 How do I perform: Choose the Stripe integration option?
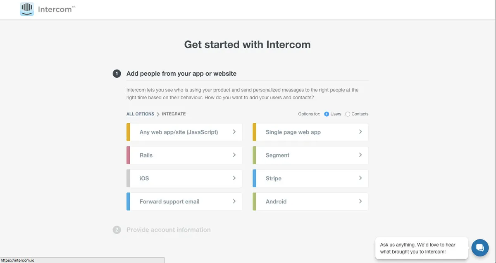(310, 178)
